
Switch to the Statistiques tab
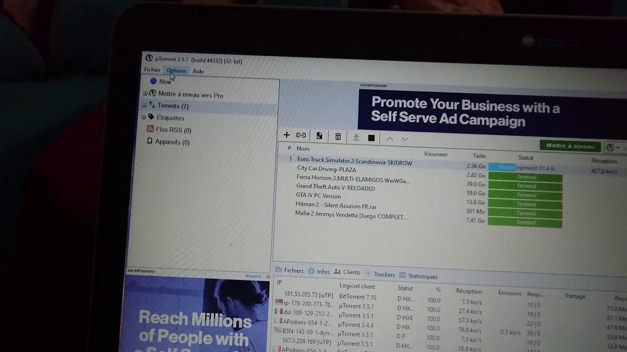click(x=418, y=276)
